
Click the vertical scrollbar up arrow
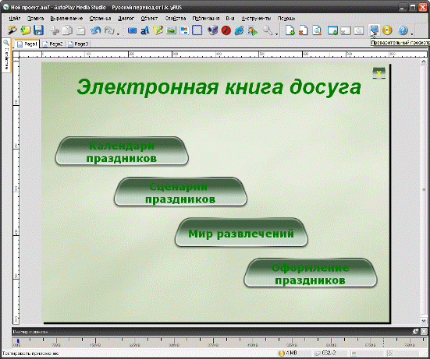coord(424,62)
